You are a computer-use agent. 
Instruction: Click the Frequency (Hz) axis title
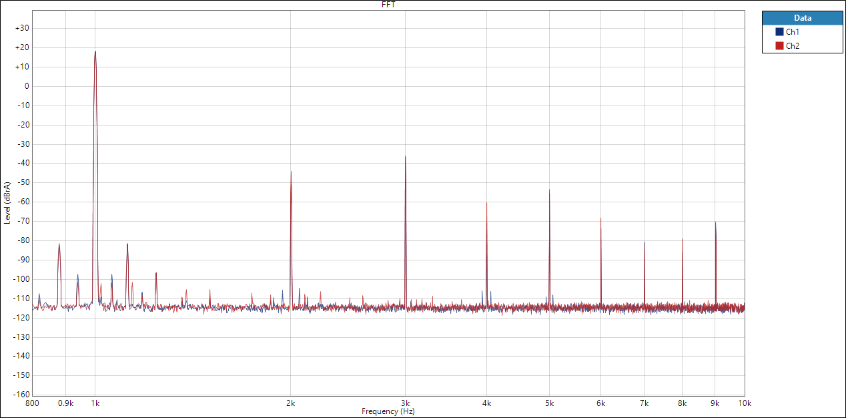(x=388, y=412)
